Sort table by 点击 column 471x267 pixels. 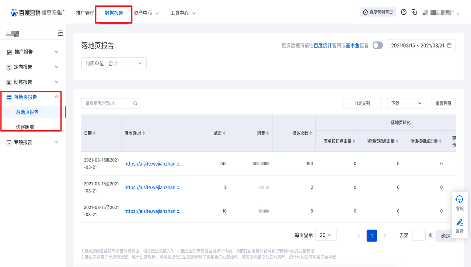224,133
